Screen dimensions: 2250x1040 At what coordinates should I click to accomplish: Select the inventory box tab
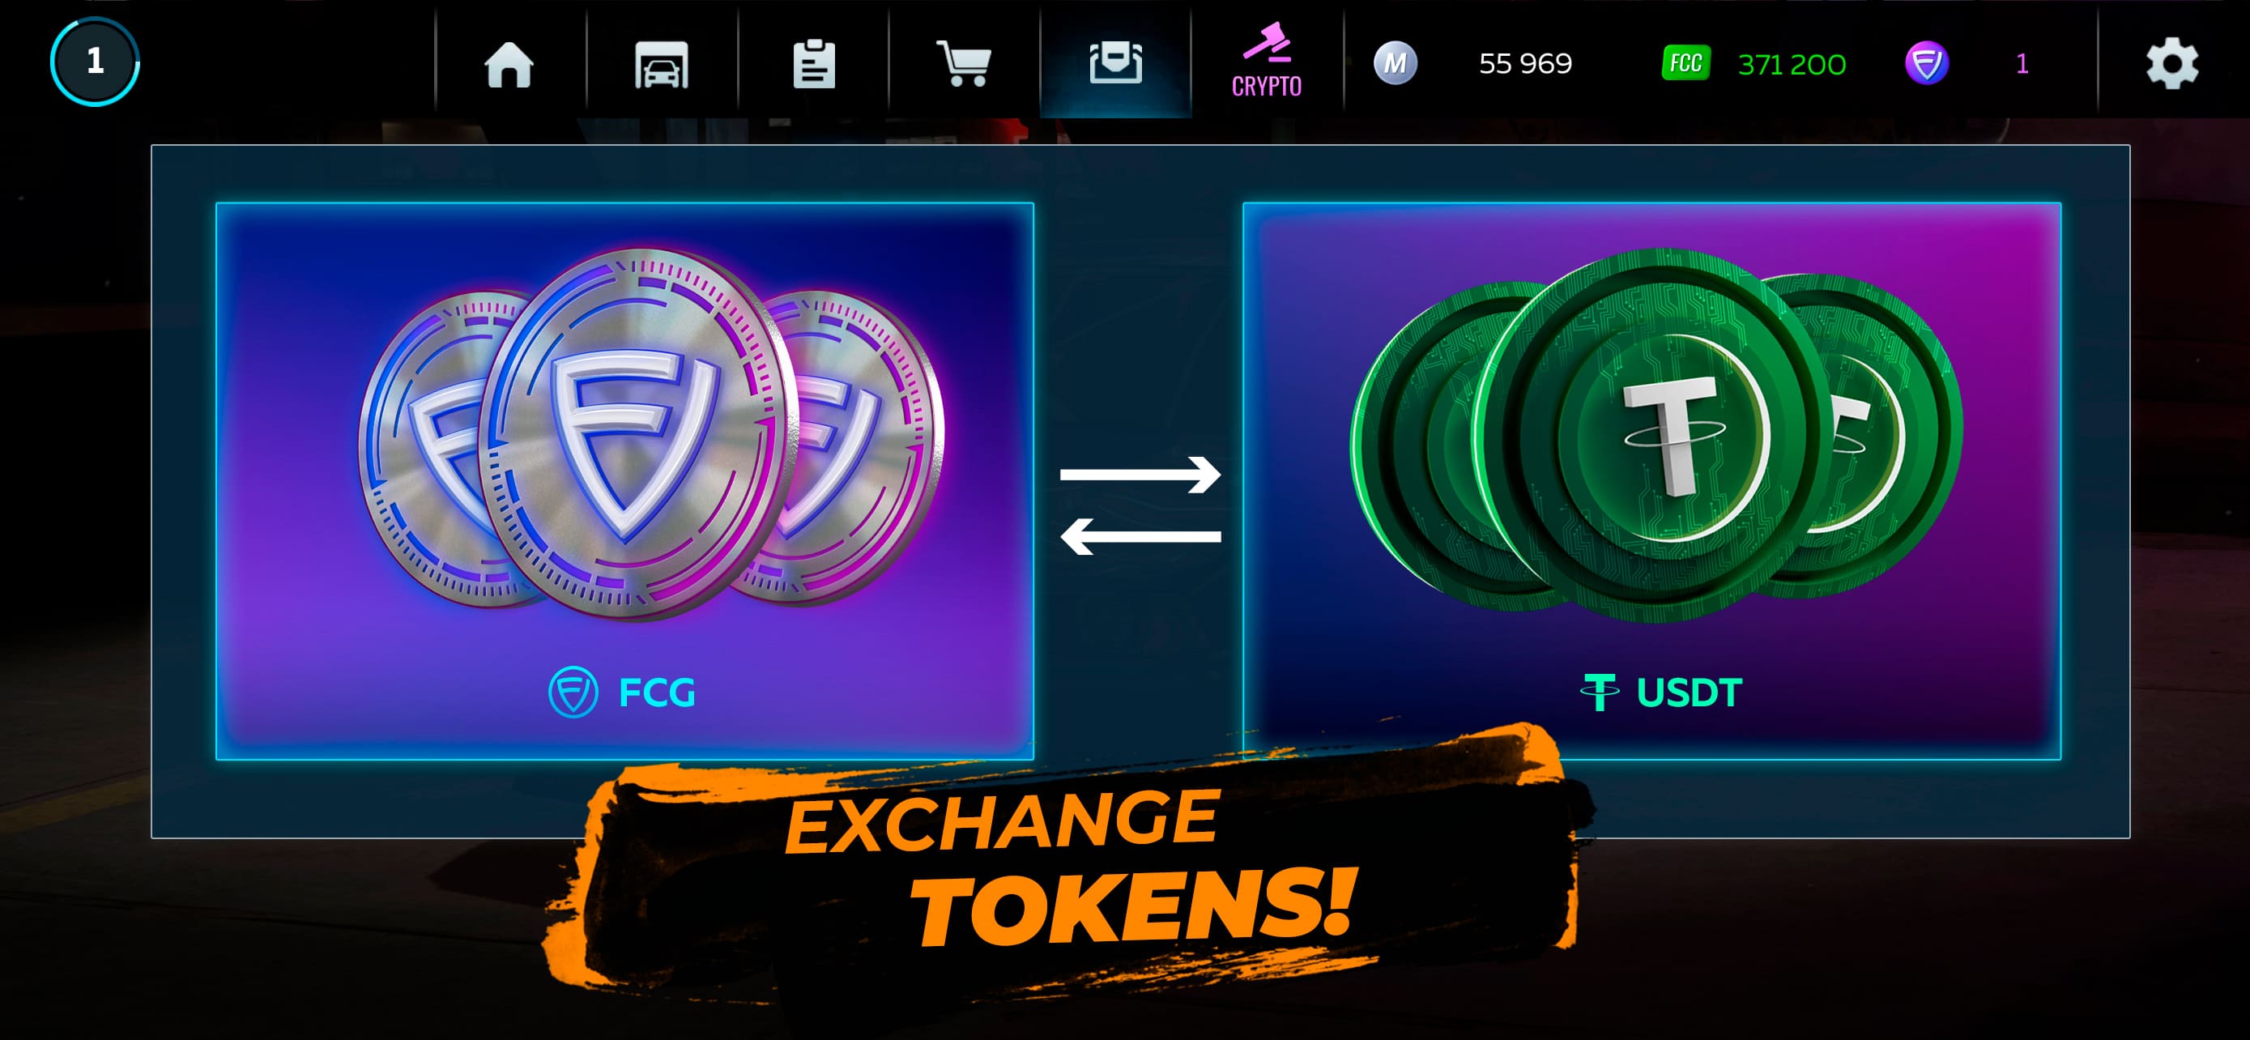1115,62
